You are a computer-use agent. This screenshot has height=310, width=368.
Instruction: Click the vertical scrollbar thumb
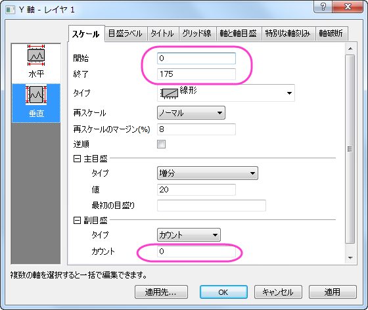(350, 149)
